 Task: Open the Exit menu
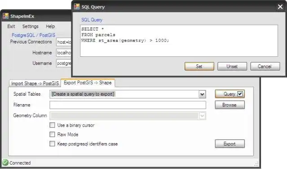(x=11, y=26)
